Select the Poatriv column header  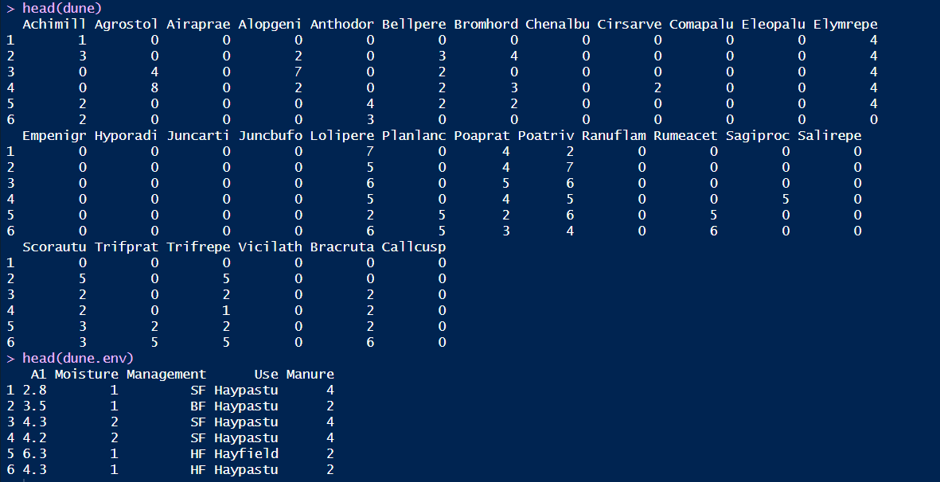[x=545, y=135]
